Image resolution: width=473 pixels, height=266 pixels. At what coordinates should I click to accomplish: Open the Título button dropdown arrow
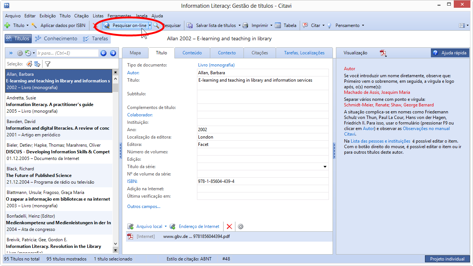tap(27, 25)
